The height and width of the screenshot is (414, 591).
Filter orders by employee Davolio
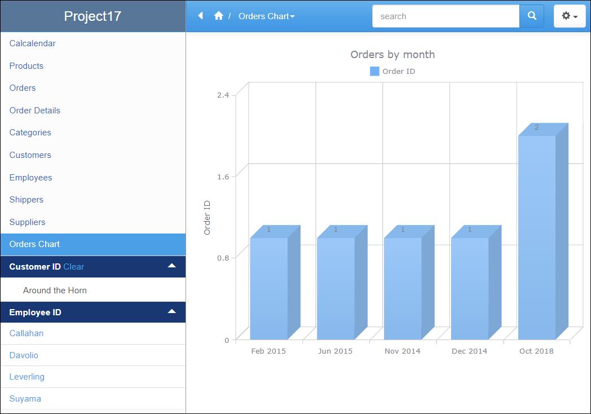[x=24, y=355]
